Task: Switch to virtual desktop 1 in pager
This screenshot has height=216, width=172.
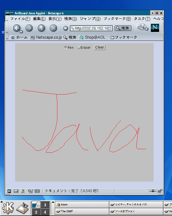Action: pyautogui.click(x=36, y=205)
